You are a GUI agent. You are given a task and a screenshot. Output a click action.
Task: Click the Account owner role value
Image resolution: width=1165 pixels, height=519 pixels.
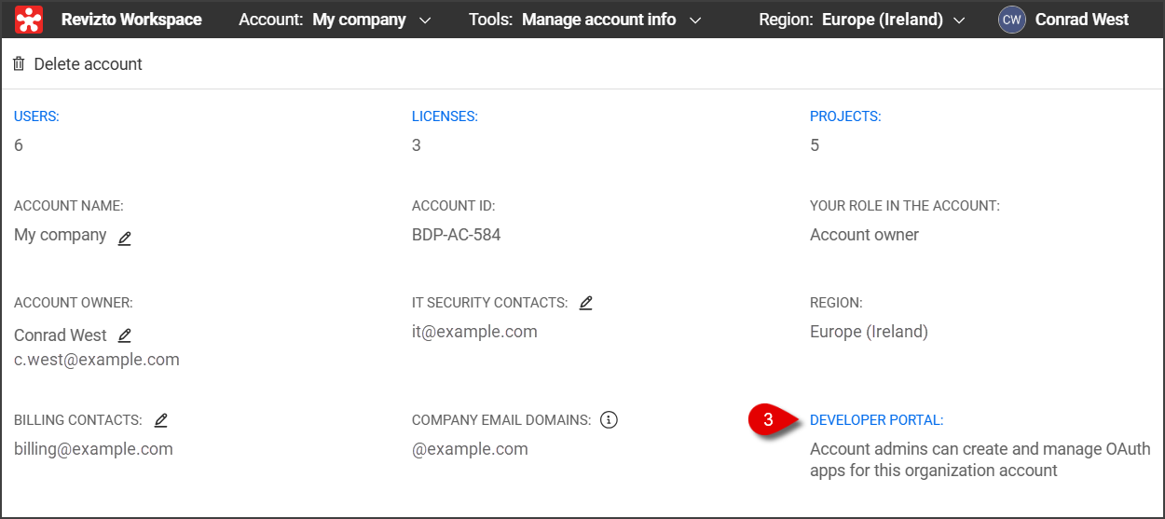[x=864, y=235]
